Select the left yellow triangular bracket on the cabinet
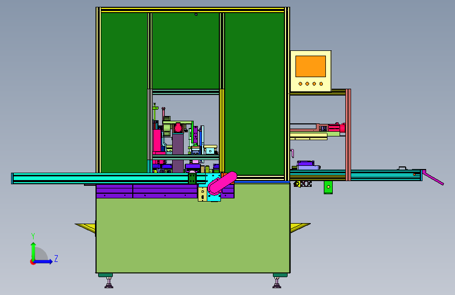 pos(86,228)
